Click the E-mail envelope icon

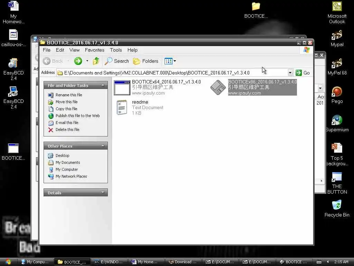click(x=51, y=123)
